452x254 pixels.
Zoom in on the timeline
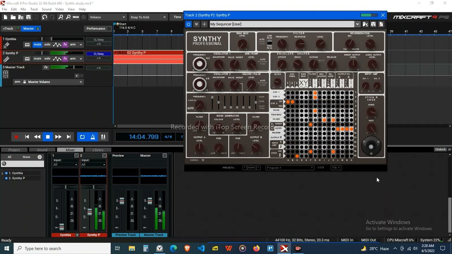point(61,17)
